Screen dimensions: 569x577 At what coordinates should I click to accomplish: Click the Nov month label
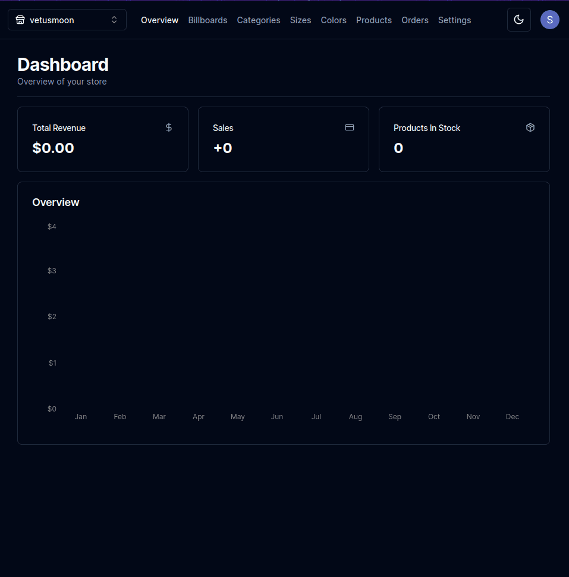pyautogui.click(x=473, y=417)
